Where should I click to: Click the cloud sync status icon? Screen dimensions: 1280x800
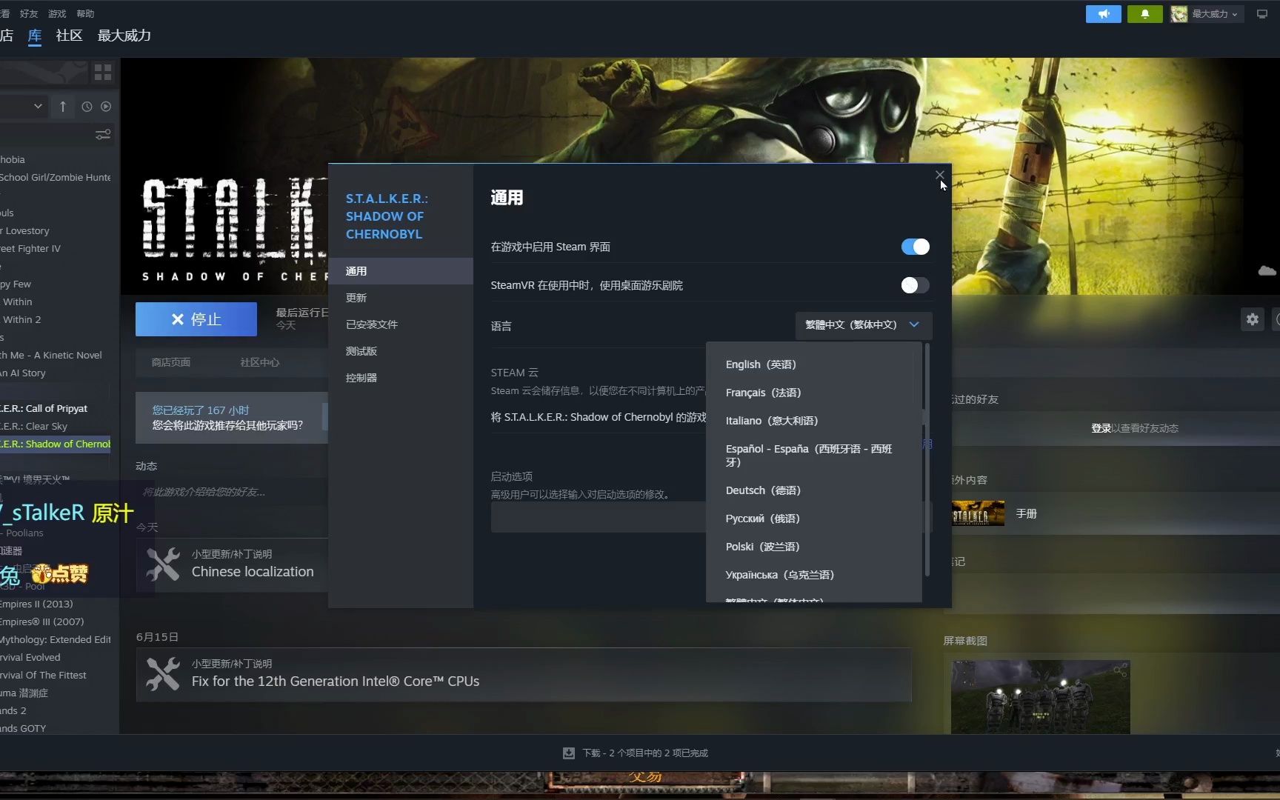click(1267, 270)
